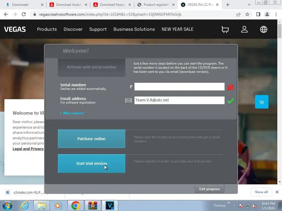Click the green checkmark beside email field
This screenshot has height=211, width=282.
(x=231, y=101)
